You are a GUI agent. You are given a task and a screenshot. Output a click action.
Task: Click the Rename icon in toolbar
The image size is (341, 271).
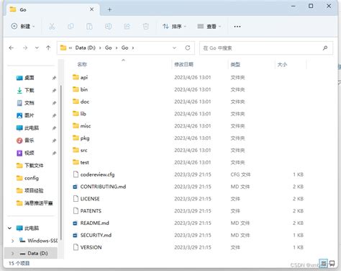tap(108, 26)
